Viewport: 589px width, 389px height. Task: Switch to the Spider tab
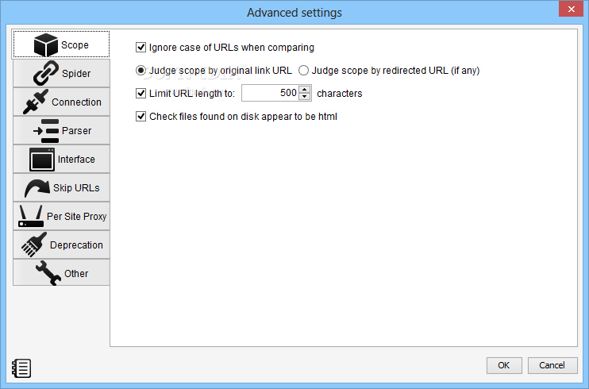(61, 73)
